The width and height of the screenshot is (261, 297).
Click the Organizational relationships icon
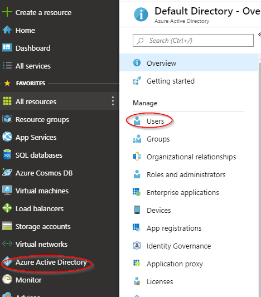[137, 156]
